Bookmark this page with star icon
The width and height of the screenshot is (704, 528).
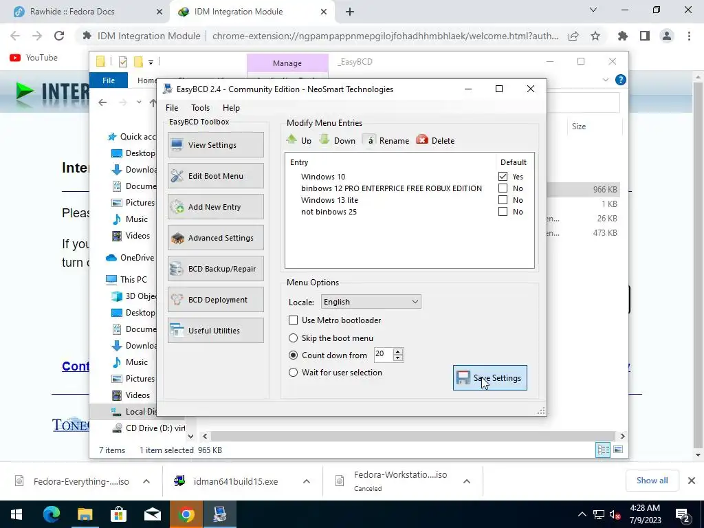pyautogui.click(x=595, y=36)
